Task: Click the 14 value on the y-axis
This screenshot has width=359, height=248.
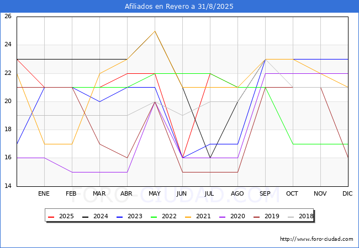Action: tap(8, 186)
